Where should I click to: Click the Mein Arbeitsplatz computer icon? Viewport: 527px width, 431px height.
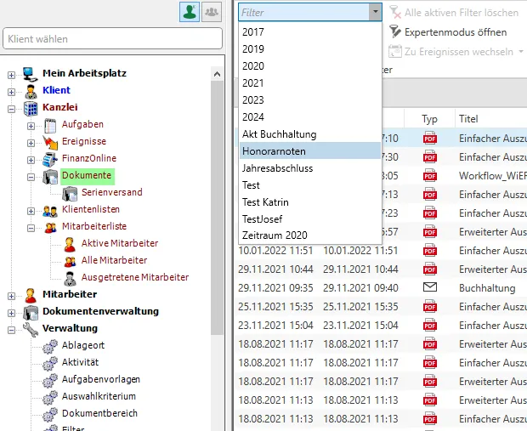click(x=31, y=74)
